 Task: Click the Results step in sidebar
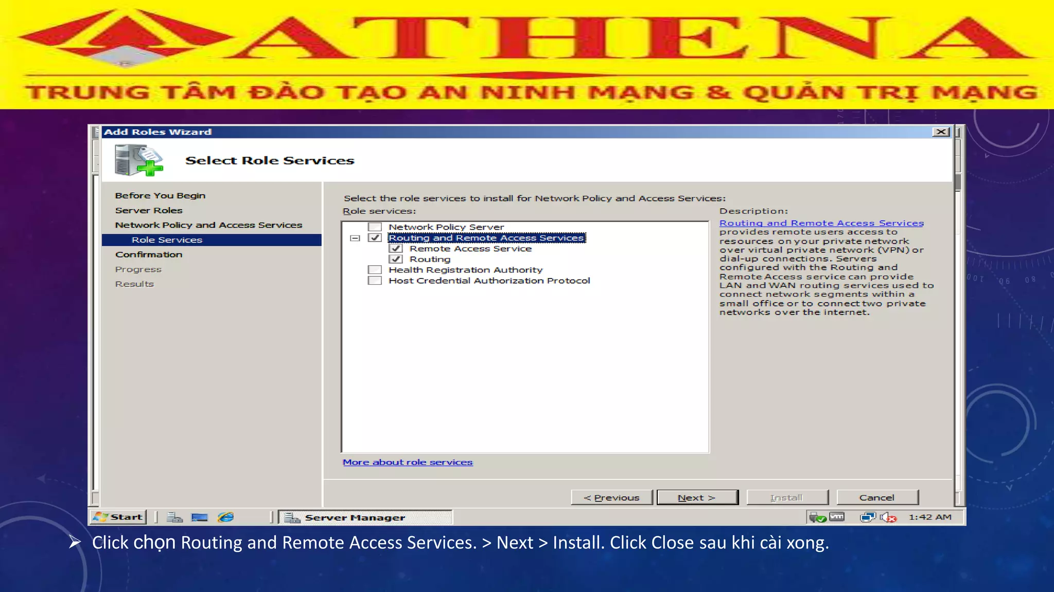[134, 284]
